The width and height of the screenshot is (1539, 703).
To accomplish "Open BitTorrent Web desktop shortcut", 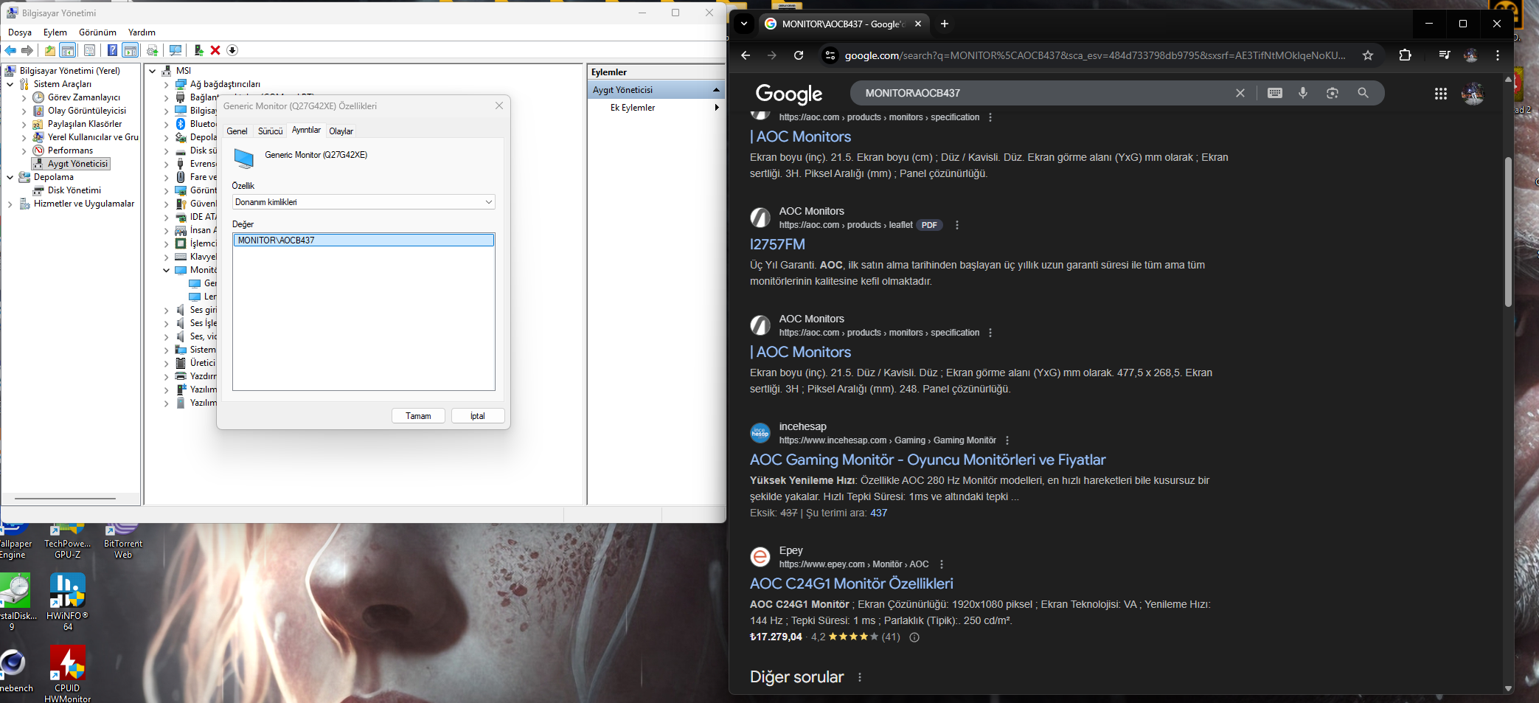I will click(x=123, y=541).
